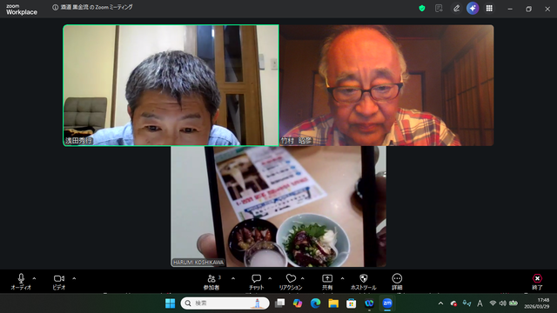Expand share options arrow beside 共有
Image resolution: width=557 pixels, height=313 pixels.
pyautogui.click(x=342, y=278)
